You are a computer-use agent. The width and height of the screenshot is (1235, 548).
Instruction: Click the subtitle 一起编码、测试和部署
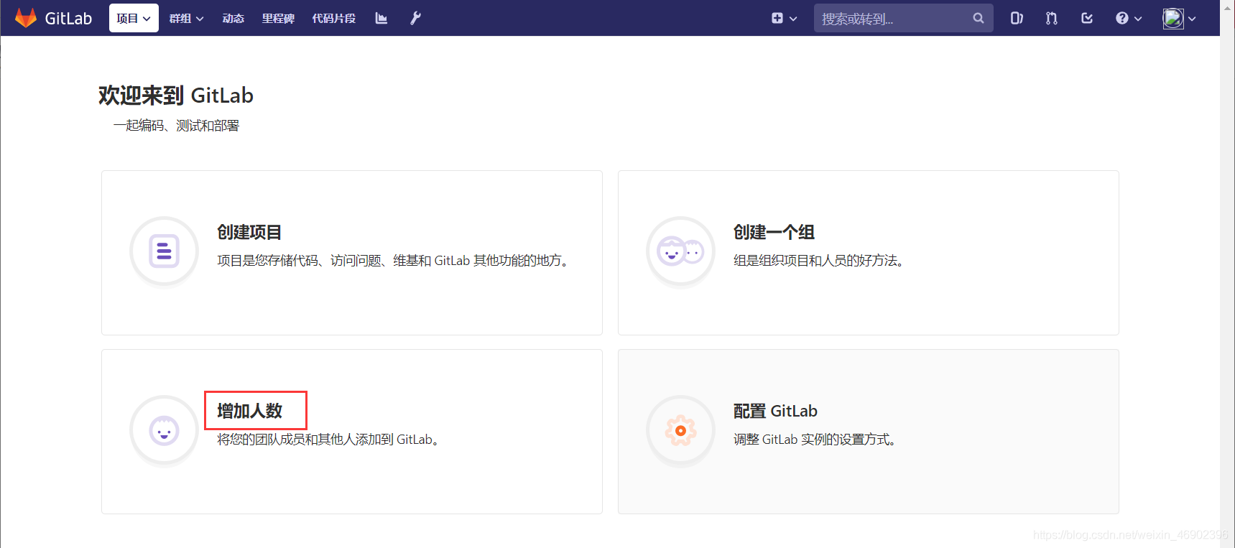[176, 126]
